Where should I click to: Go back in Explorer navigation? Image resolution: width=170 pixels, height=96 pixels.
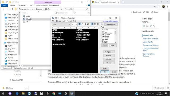(3, 9)
